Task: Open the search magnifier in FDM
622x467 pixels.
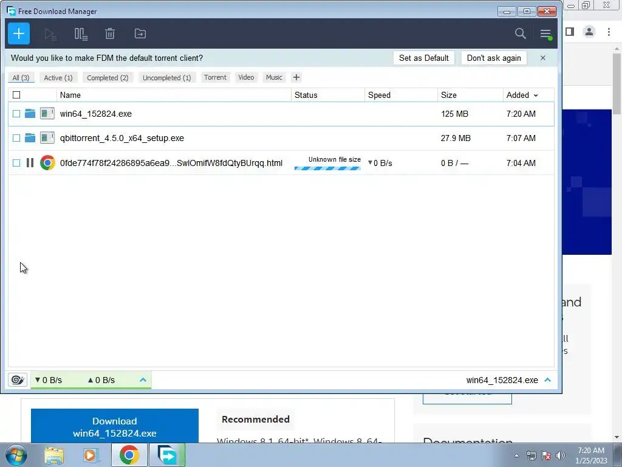Action: [520, 34]
